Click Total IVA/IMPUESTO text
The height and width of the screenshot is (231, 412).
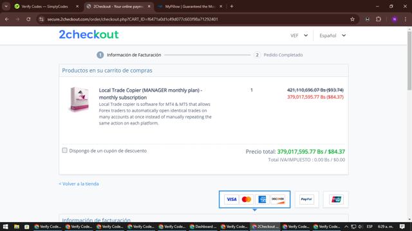click(306, 160)
